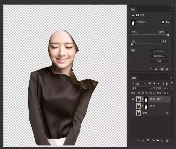Open the 属性 panel flyout menu
This screenshot has width=176, height=149.
pos(171,10)
